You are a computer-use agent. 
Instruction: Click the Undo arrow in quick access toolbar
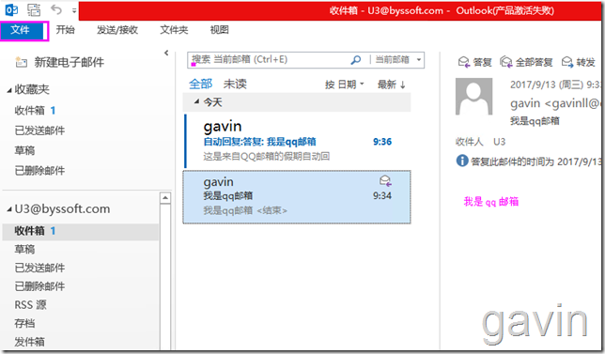[56, 9]
